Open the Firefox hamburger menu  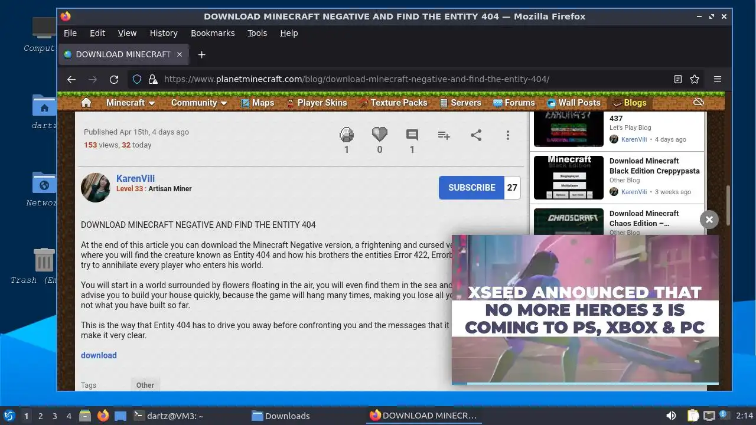pyautogui.click(x=718, y=79)
